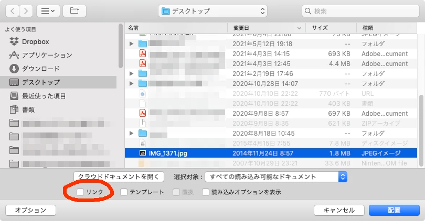Viewport: 425px width, 221px height.
Task: Select the IMG_1371.jpg file
Action: (x=271, y=153)
